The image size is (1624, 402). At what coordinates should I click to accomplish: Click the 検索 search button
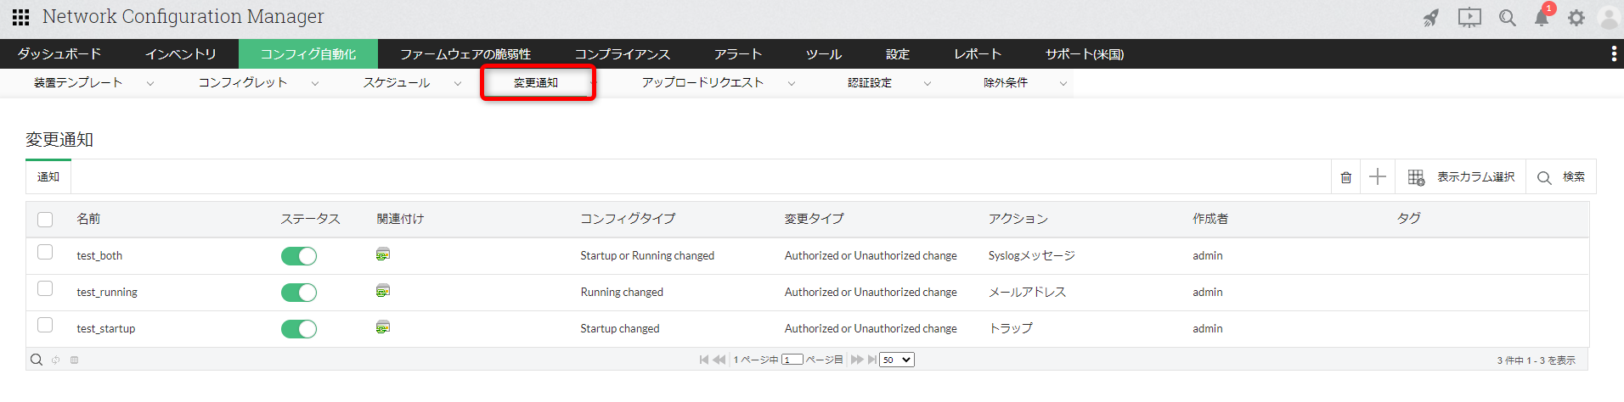point(1561,177)
